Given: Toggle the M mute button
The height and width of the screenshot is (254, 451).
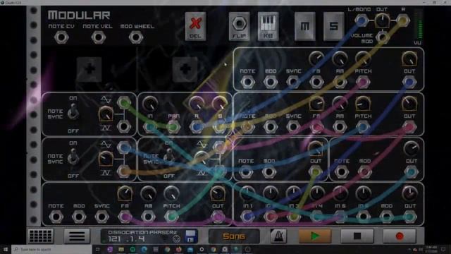Looking at the screenshot, I should pos(305,26).
